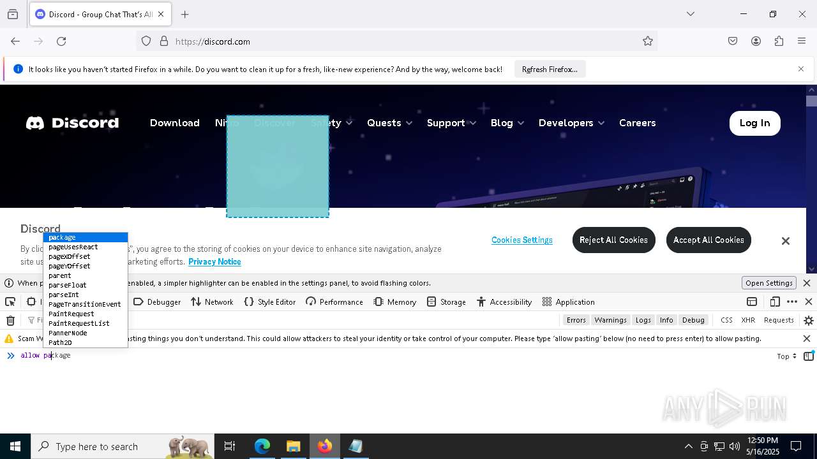Click Accept All Cookies button
This screenshot has width=817, height=459.
coord(708,240)
